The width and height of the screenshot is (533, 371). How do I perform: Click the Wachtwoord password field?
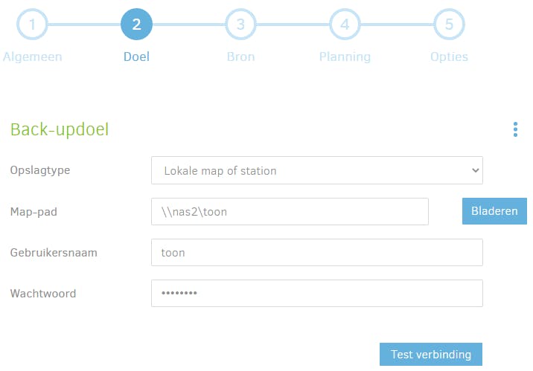[x=316, y=293]
